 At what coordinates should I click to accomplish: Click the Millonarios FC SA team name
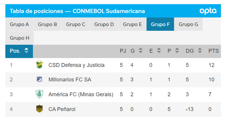pyautogui.click(x=70, y=80)
